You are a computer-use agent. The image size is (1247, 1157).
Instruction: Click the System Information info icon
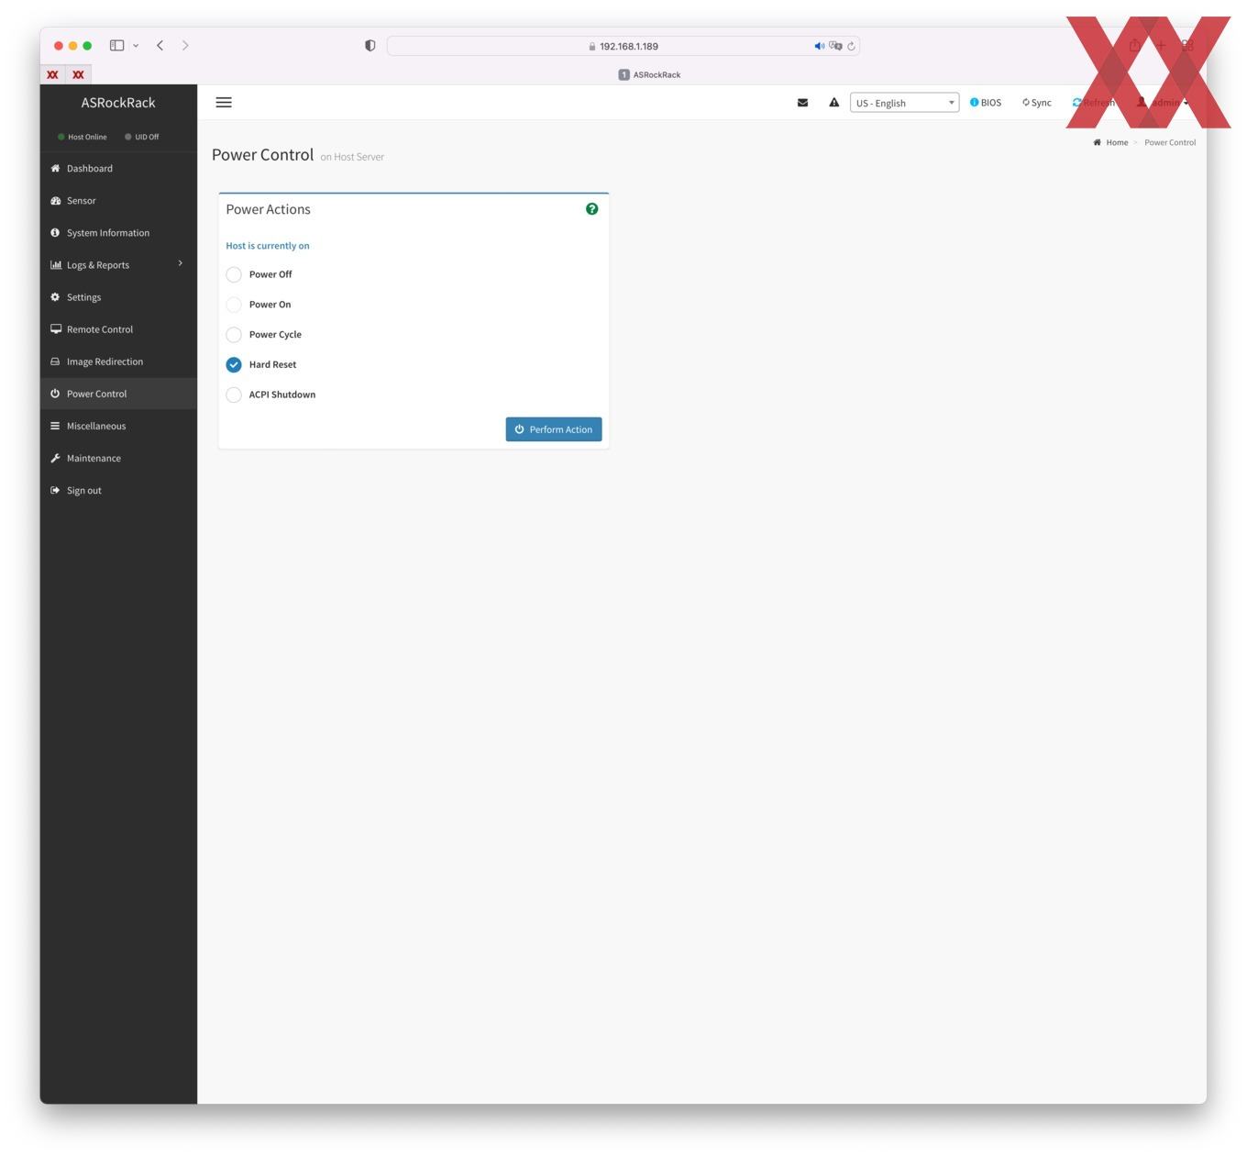(x=55, y=232)
